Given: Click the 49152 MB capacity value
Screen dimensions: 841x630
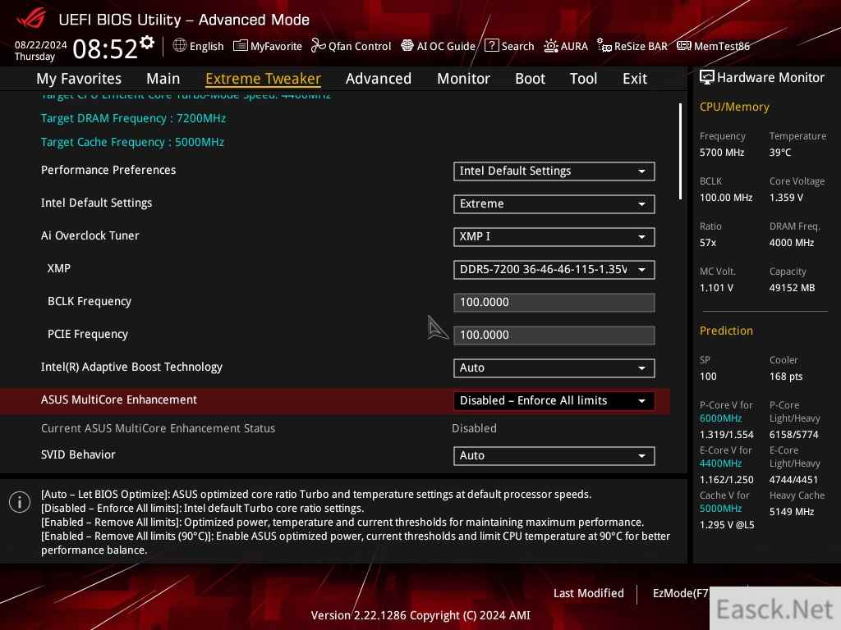Looking at the screenshot, I should point(793,288).
